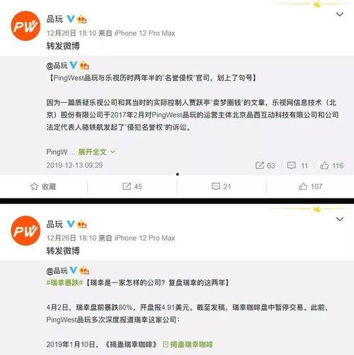Click the 2019-12-13 09:29 timestamp
The width and height of the screenshot is (354, 355).
74,165
